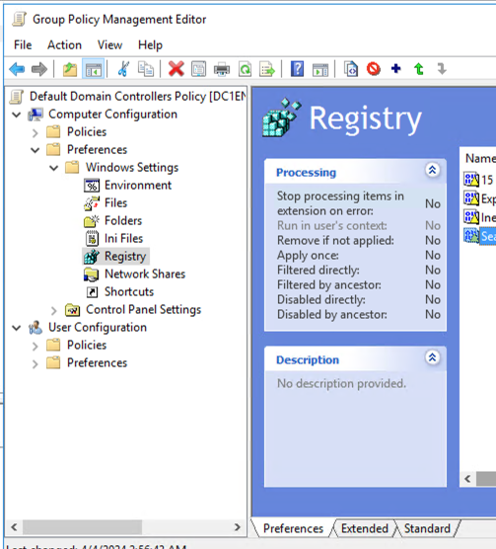496x549 pixels.
Task: Select Network Shares in the tree
Action: tap(145, 274)
